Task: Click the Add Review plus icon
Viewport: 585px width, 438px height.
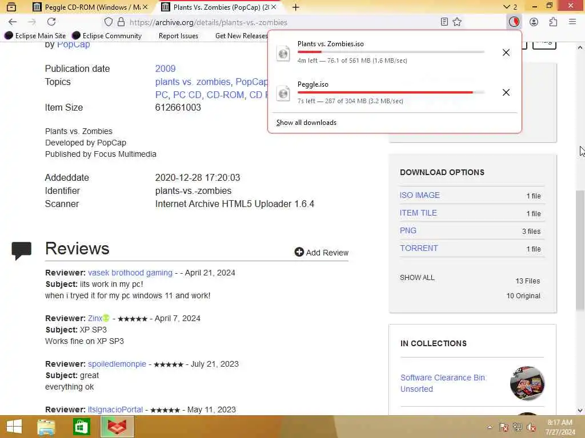Action: click(x=299, y=252)
